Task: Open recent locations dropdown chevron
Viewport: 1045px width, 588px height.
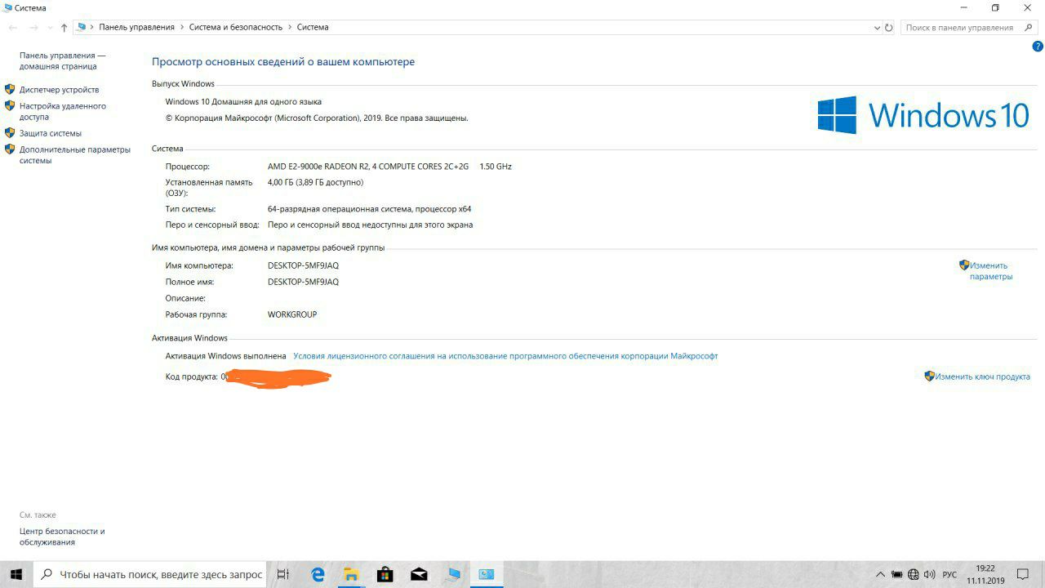Action: tap(50, 28)
